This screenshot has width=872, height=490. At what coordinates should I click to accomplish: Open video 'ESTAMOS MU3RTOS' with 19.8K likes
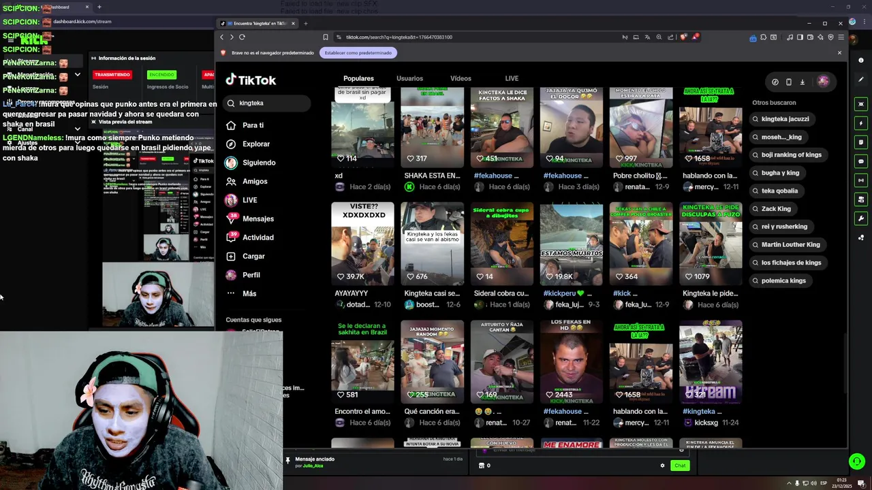point(571,243)
